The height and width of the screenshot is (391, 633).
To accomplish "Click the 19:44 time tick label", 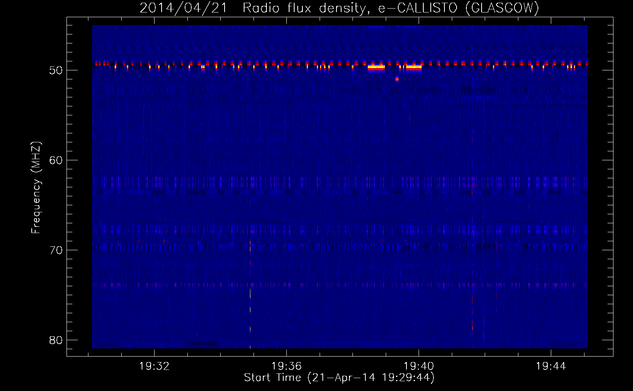I will point(551,366).
